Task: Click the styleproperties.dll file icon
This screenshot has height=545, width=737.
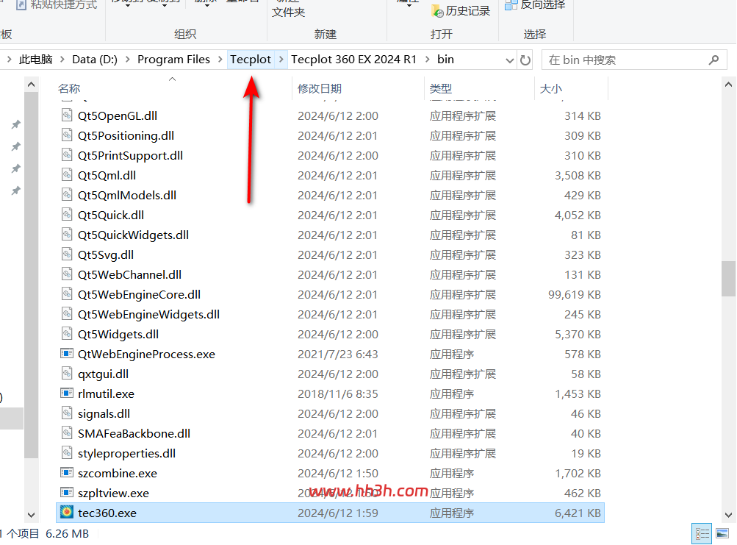Action: pyautogui.click(x=67, y=453)
